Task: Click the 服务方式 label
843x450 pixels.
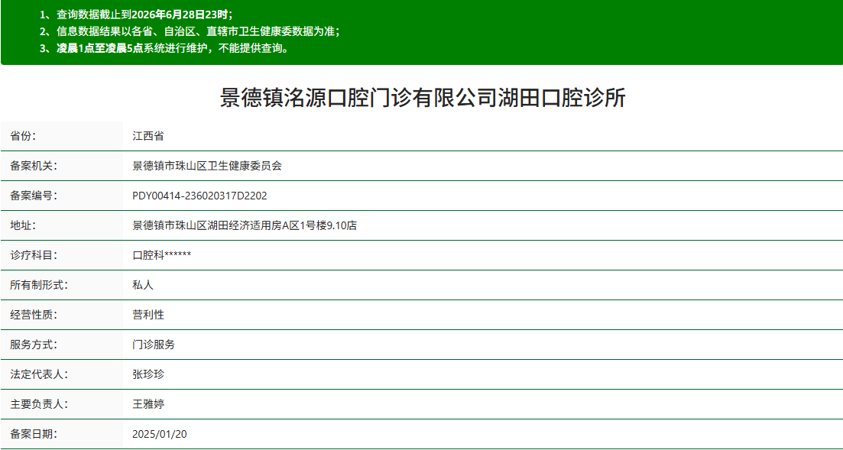Action: (x=34, y=345)
